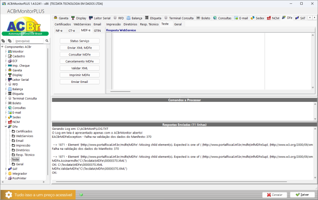The image size is (318, 200).
Task: Click the Enviar Email button
Action: [x=80, y=82]
